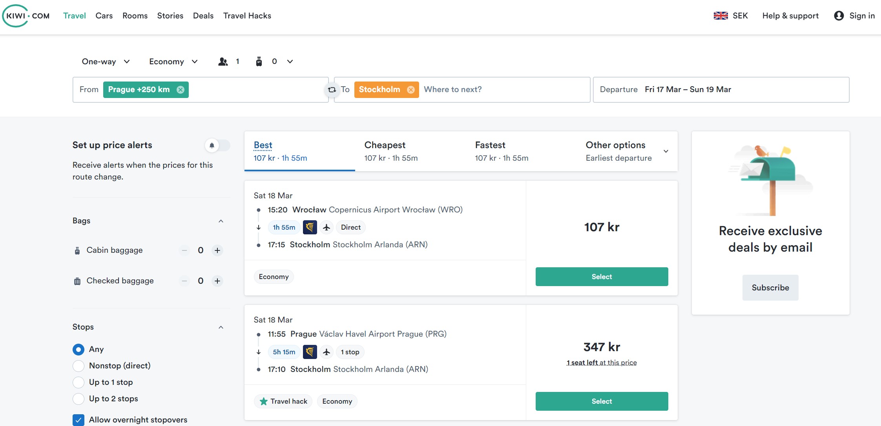Select the Up to 1 stop radio button
Screen dimensions: 881x426
tap(78, 382)
